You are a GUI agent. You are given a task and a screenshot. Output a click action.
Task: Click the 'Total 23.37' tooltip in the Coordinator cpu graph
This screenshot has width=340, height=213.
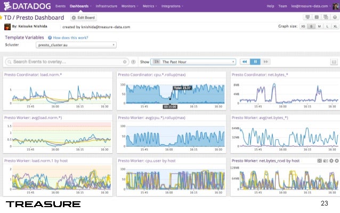tap(182, 88)
